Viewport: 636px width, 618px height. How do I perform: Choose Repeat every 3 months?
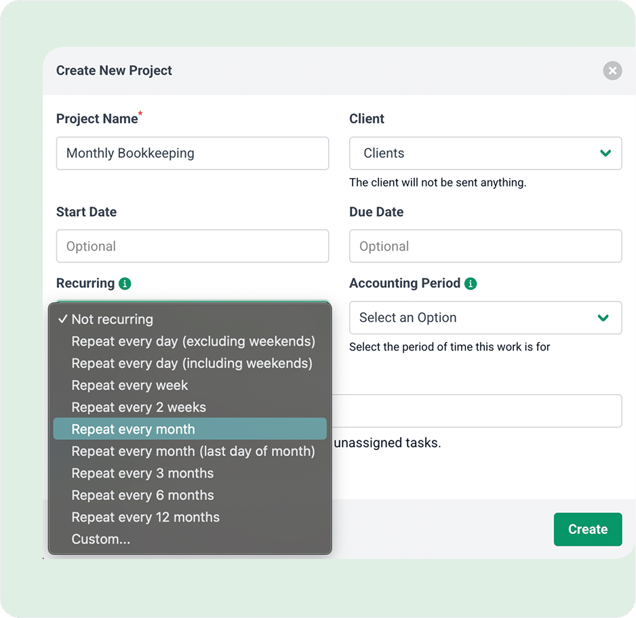(190, 473)
